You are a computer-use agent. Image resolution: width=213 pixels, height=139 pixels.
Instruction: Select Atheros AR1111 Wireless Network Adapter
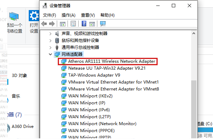(112, 61)
